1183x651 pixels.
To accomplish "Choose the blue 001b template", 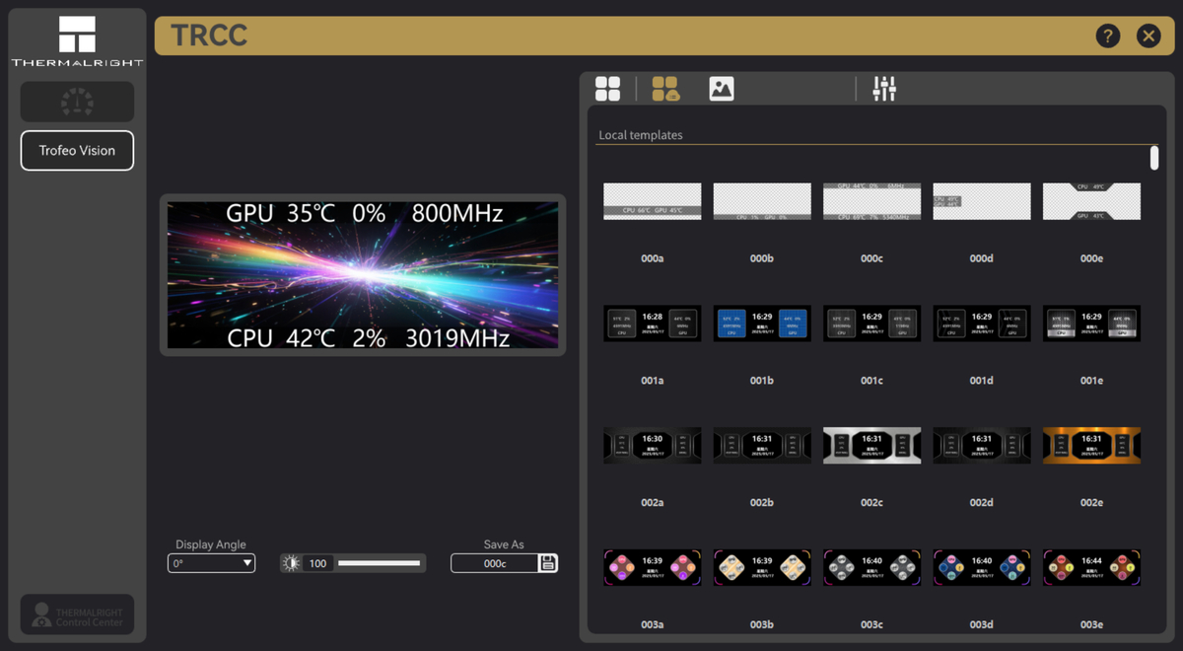I will pyautogui.click(x=762, y=324).
